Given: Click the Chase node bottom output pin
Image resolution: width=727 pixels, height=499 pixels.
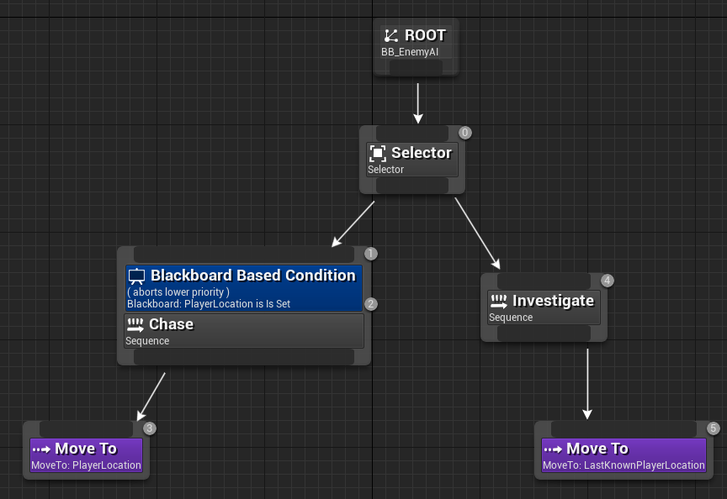Looking at the screenshot, I should point(244,357).
